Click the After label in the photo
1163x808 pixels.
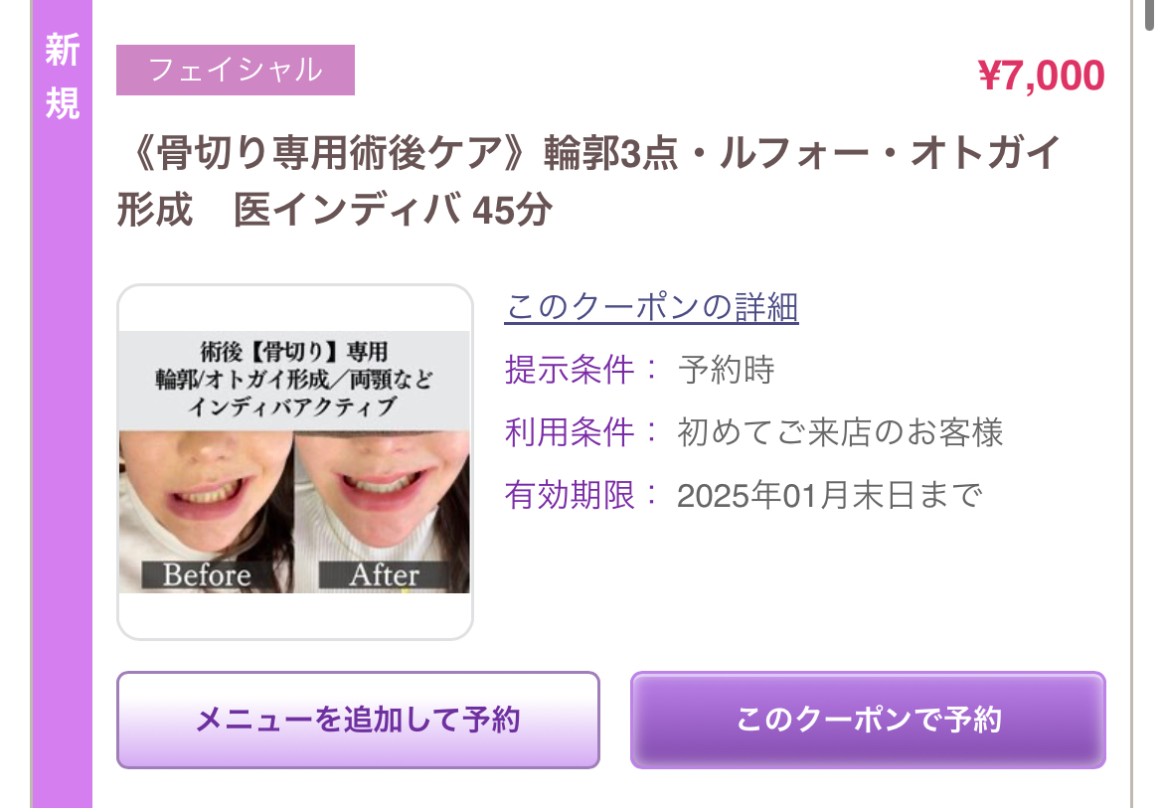[385, 575]
